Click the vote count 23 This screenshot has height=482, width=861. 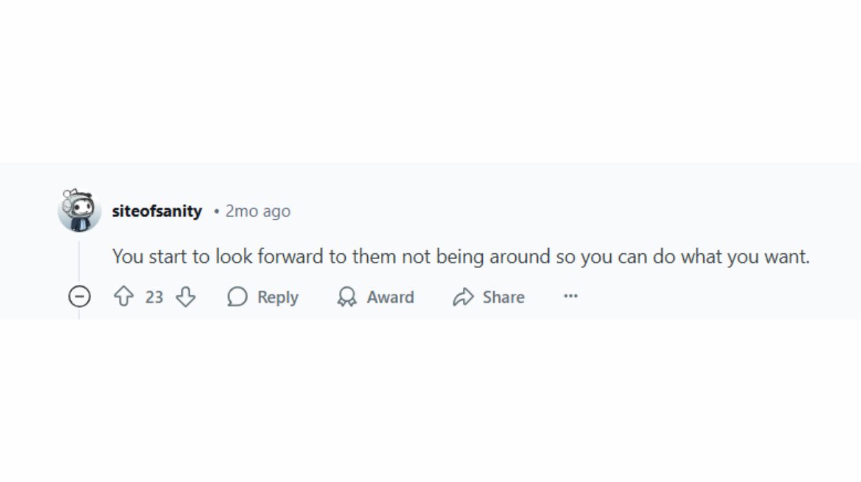154,297
